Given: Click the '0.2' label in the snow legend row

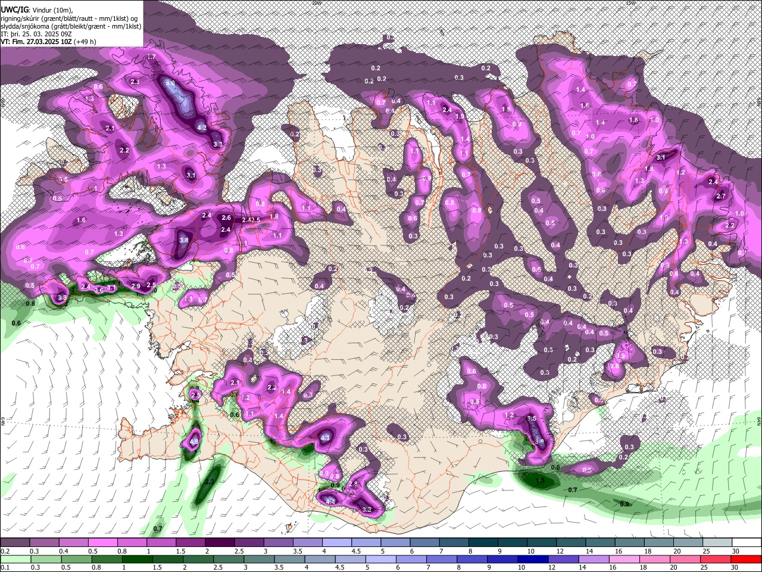Looking at the screenshot, I should [5, 551].
